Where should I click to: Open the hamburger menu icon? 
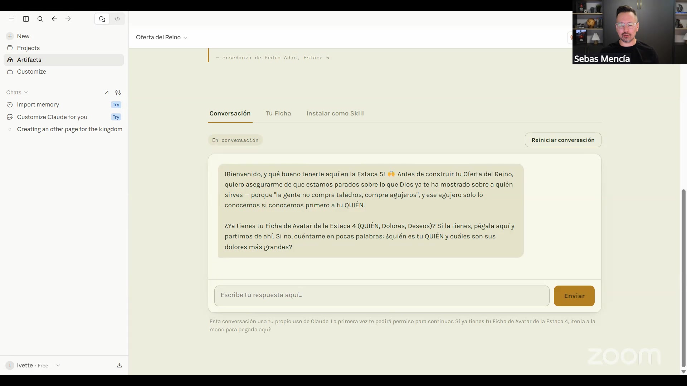11,19
